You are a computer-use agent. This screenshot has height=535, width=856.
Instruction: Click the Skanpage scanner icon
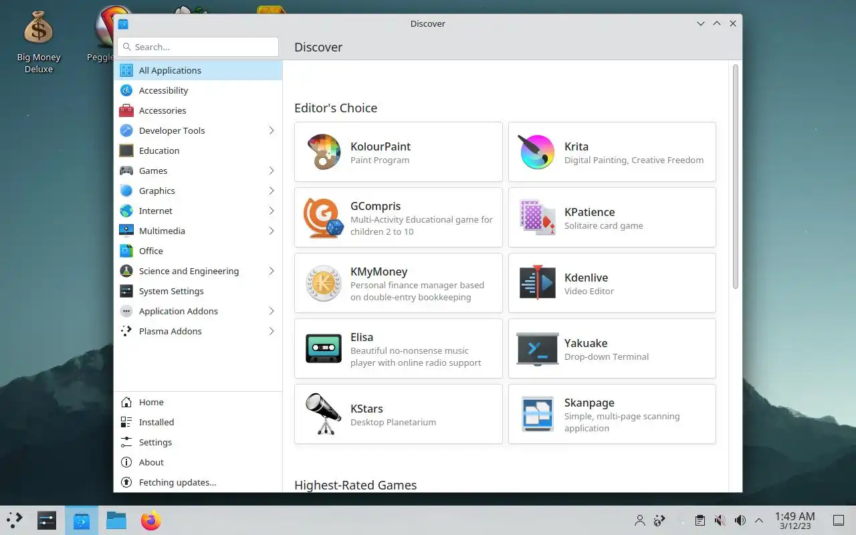click(x=538, y=414)
